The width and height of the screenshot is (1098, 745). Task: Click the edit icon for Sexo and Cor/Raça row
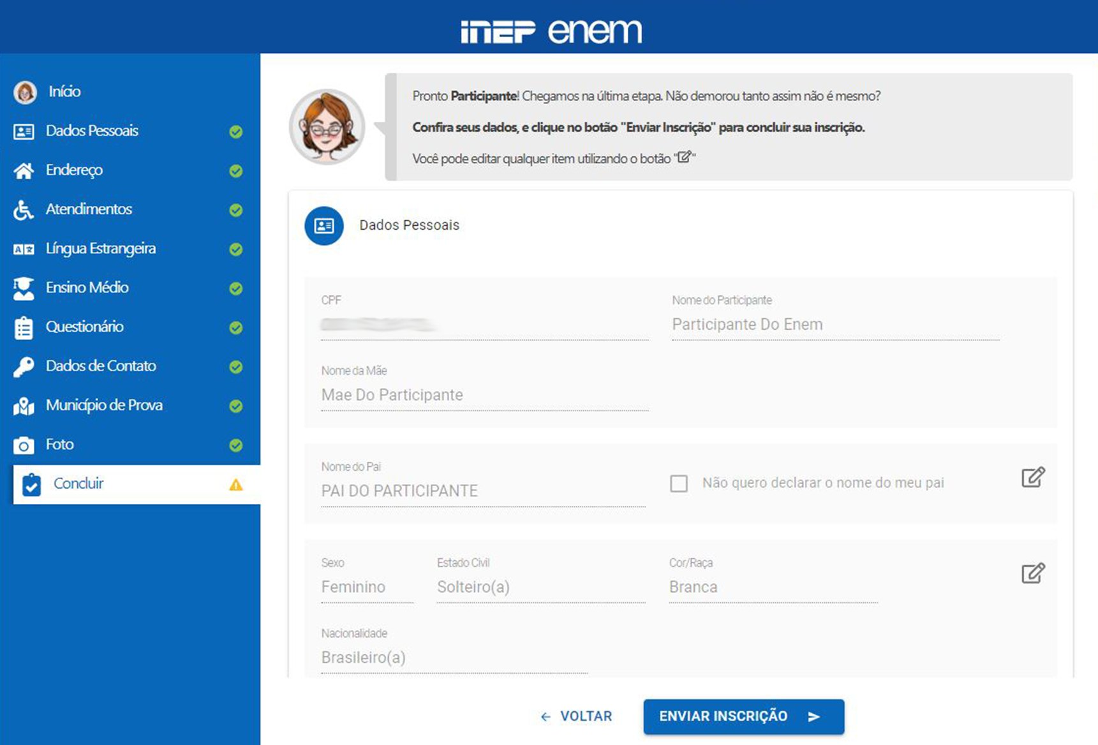coord(1033,573)
